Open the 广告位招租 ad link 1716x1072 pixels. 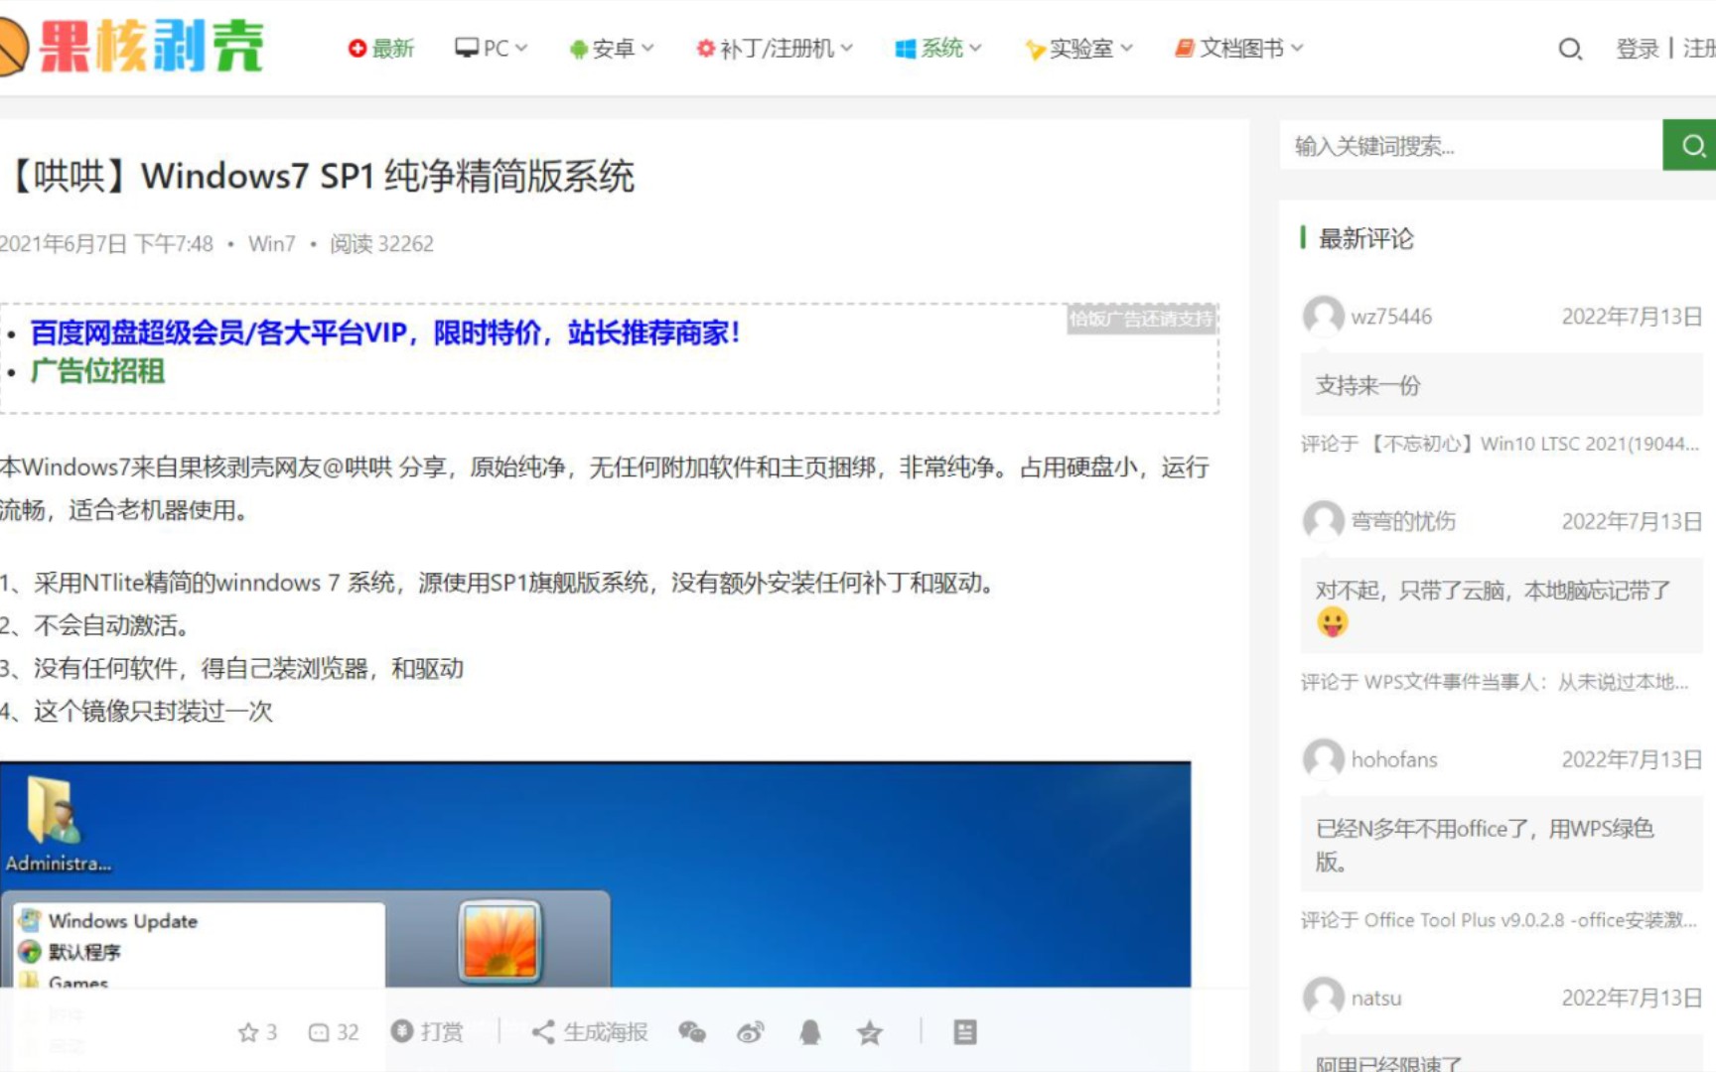pos(97,372)
